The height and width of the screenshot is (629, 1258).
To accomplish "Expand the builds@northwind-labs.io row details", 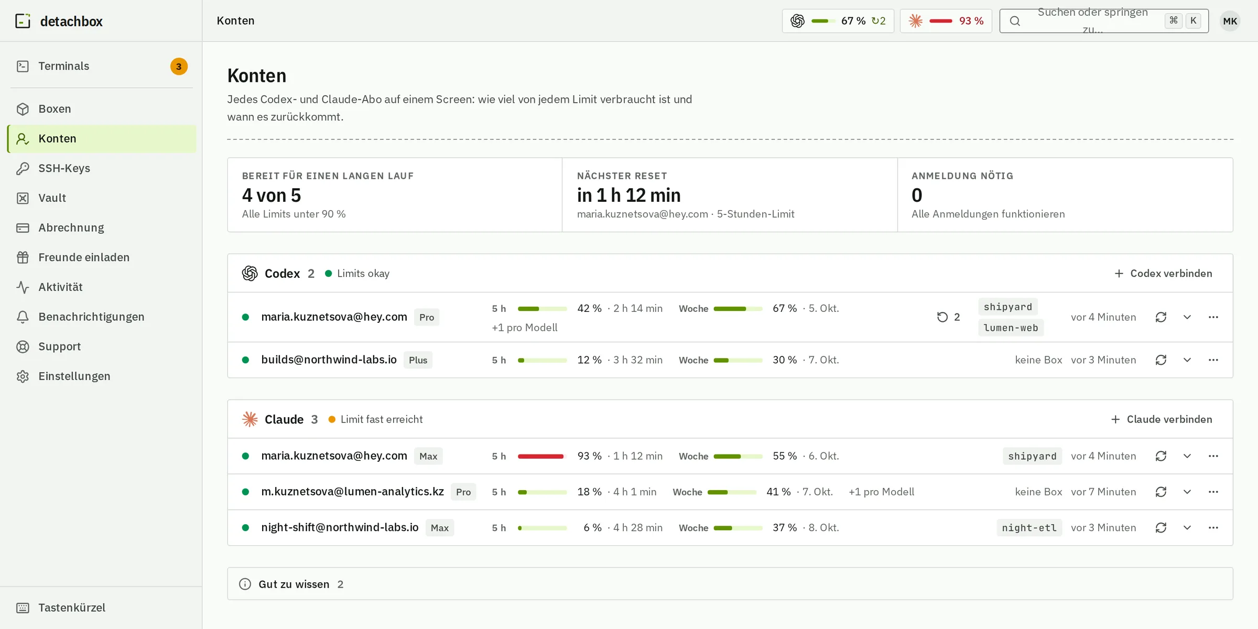I will 1187,360.
